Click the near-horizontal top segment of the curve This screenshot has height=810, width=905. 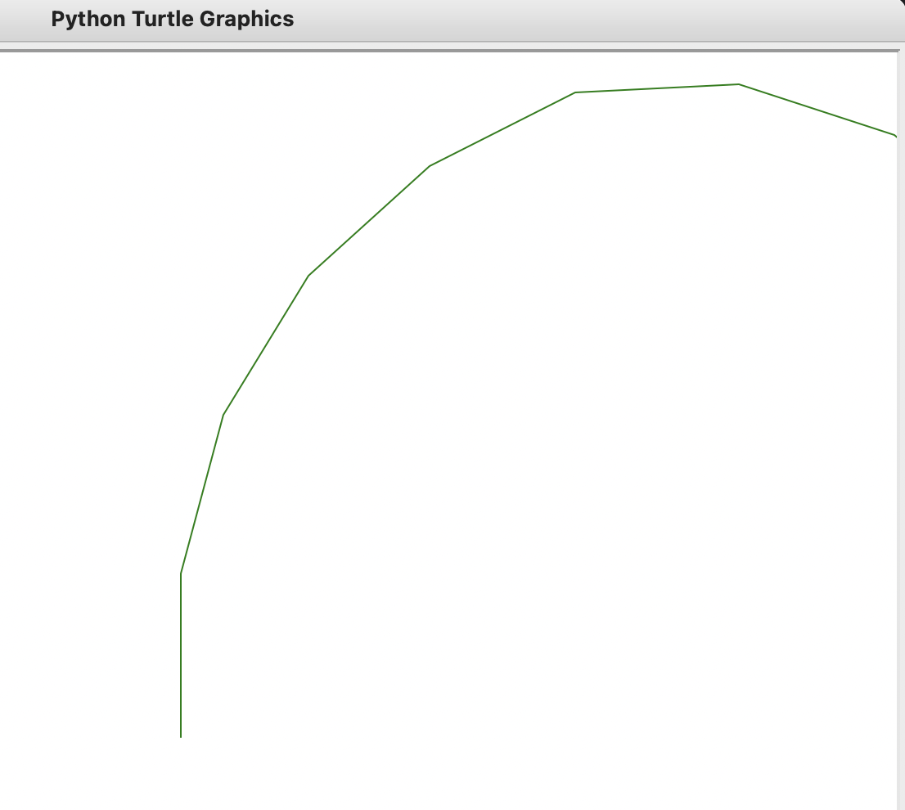[657, 88]
